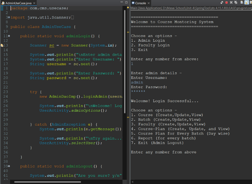Viewport: 252px width, 184px height.
Task: Click the editor horizontal scrollbar thumb
Action: (x=47, y=182)
